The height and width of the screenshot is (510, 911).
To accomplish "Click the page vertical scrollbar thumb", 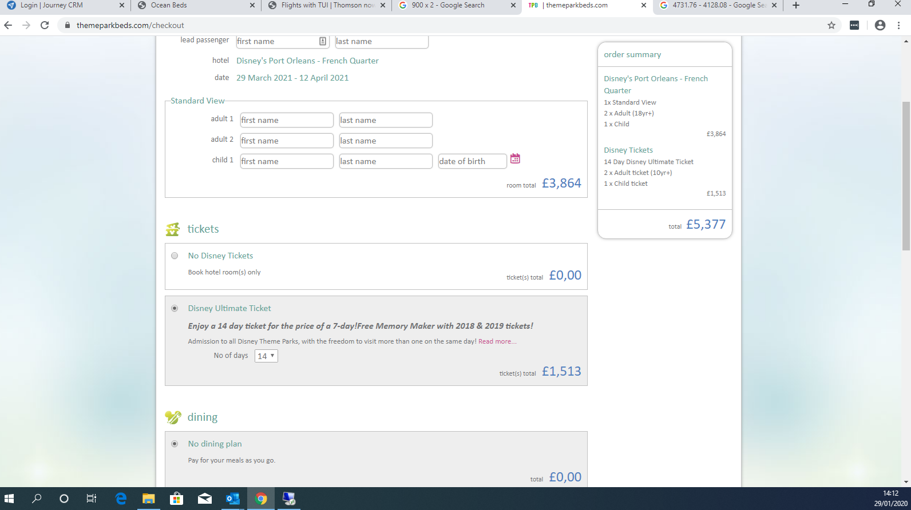I will (x=906, y=176).
